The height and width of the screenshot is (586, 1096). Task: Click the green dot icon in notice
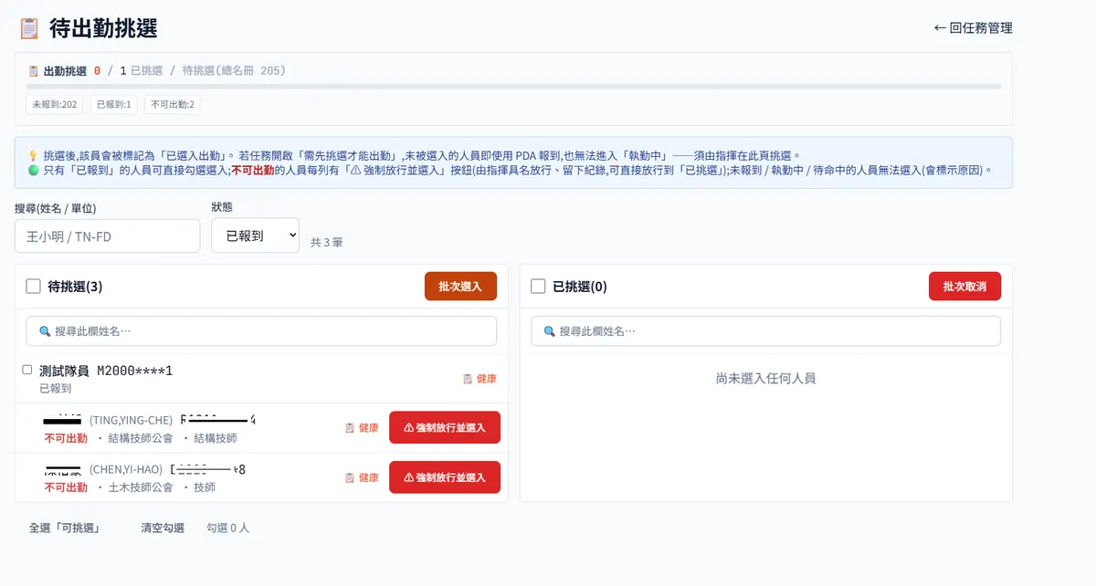(x=34, y=170)
